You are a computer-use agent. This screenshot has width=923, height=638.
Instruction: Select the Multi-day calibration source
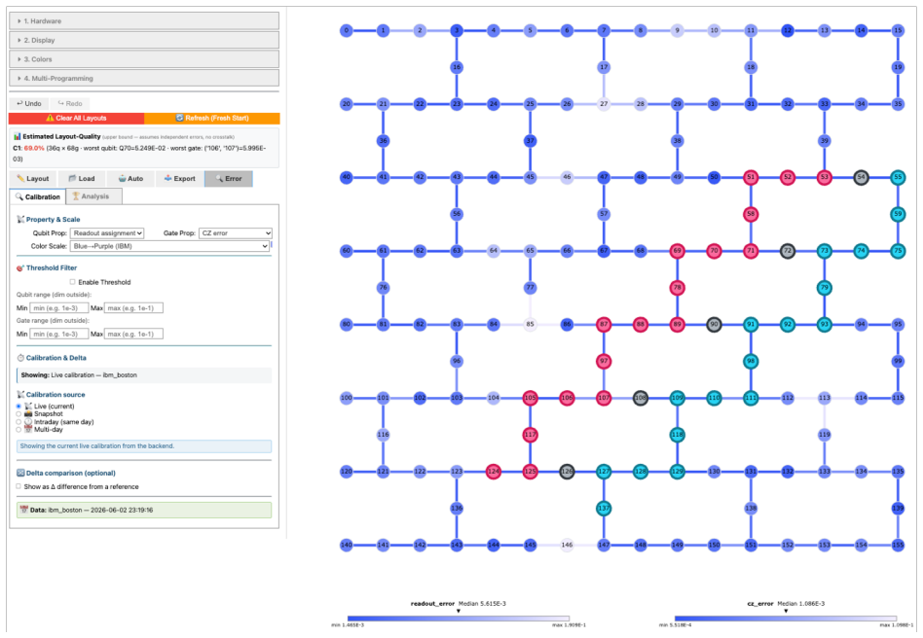(x=18, y=429)
